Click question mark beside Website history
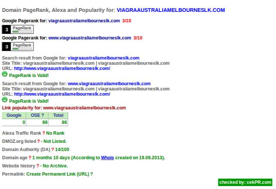The width and height of the screenshot is (276, 189). (x=38, y=166)
